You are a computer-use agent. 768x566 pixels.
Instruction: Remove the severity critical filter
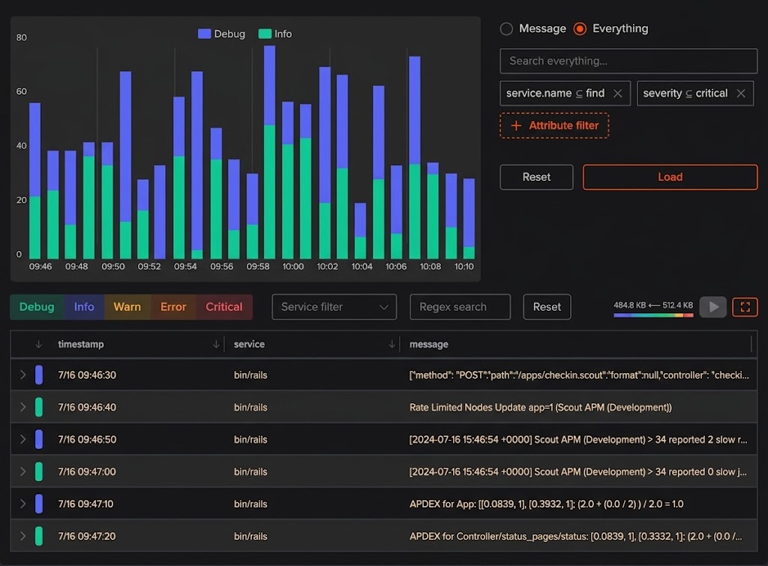click(x=741, y=94)
